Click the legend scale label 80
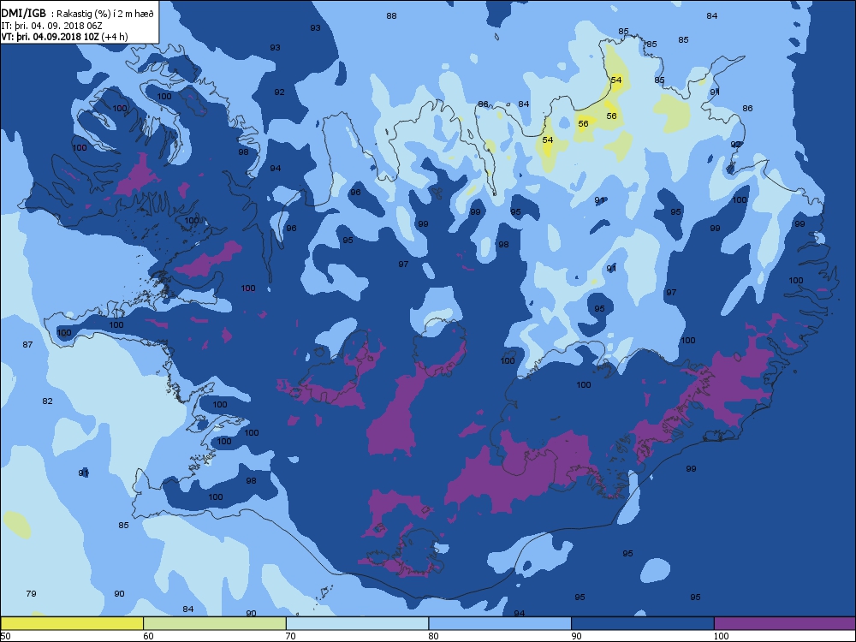Image resolution: width=856 pixels, height=642 pixels. (433, 636)
